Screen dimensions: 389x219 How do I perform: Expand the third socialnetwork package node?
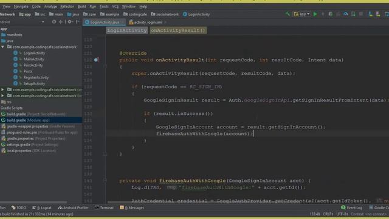tap(2, 96)
